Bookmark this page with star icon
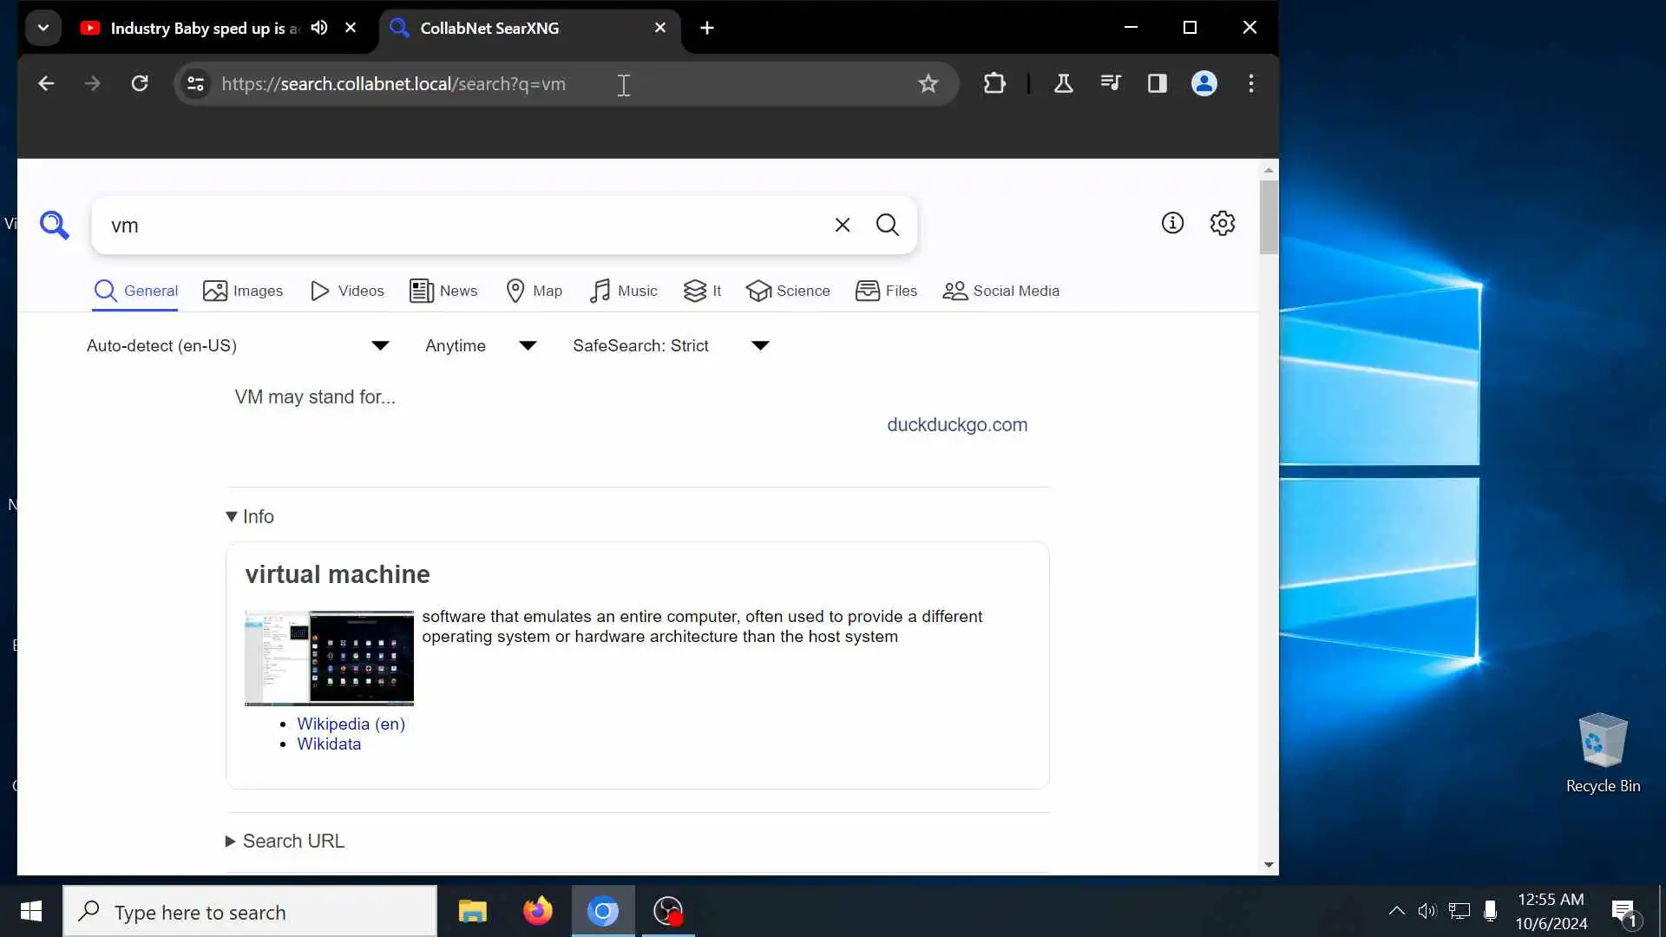Screen dimensions: 1666x937 click(x=928, y=83)
